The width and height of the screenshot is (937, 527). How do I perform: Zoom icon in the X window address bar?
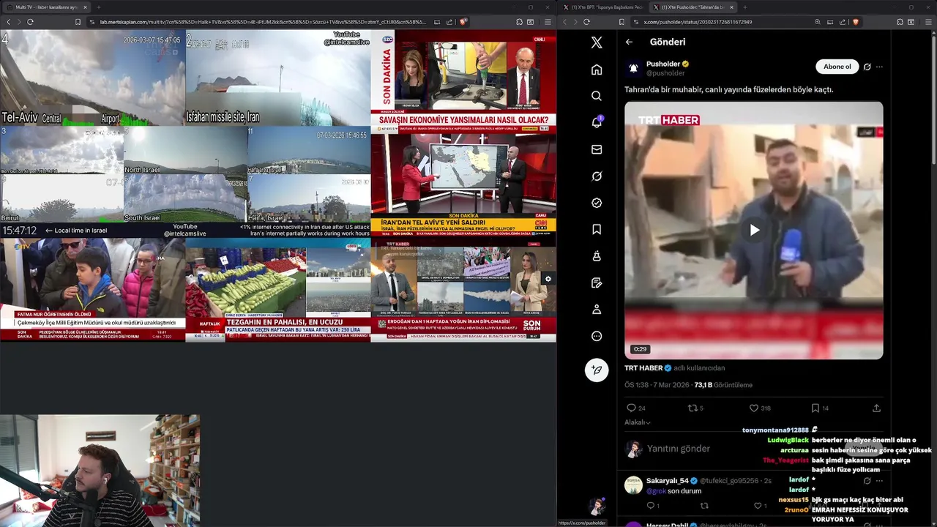pyautogui.click(x=818, y=22)
